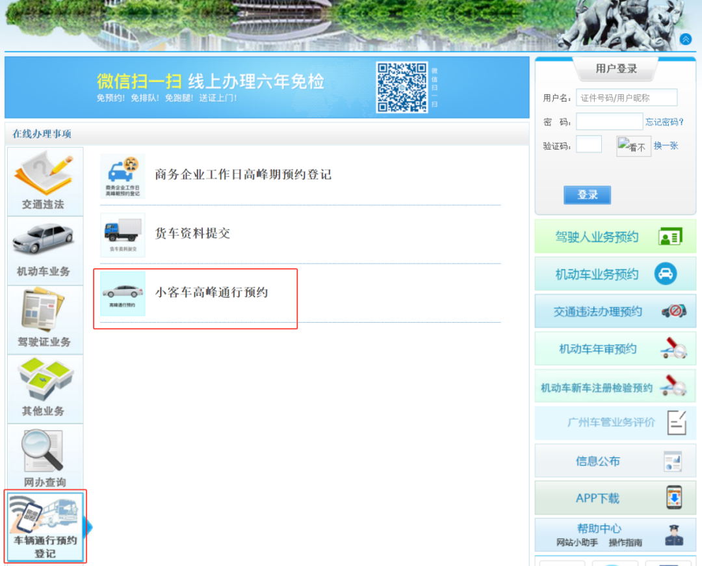This screenshot has width=702, height=566.
Task: Select the 机动车业务 car icon
Action: [44, 241]
